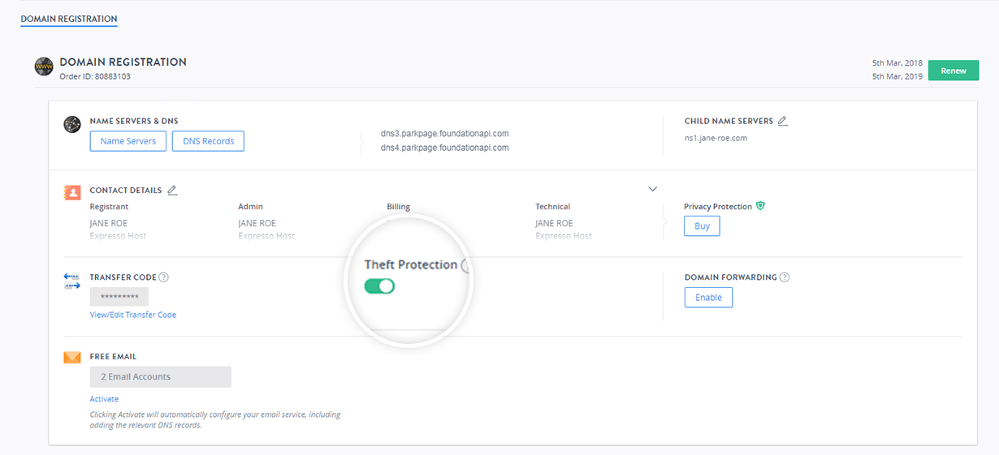Buy Privacy Protection

[702, 226]
